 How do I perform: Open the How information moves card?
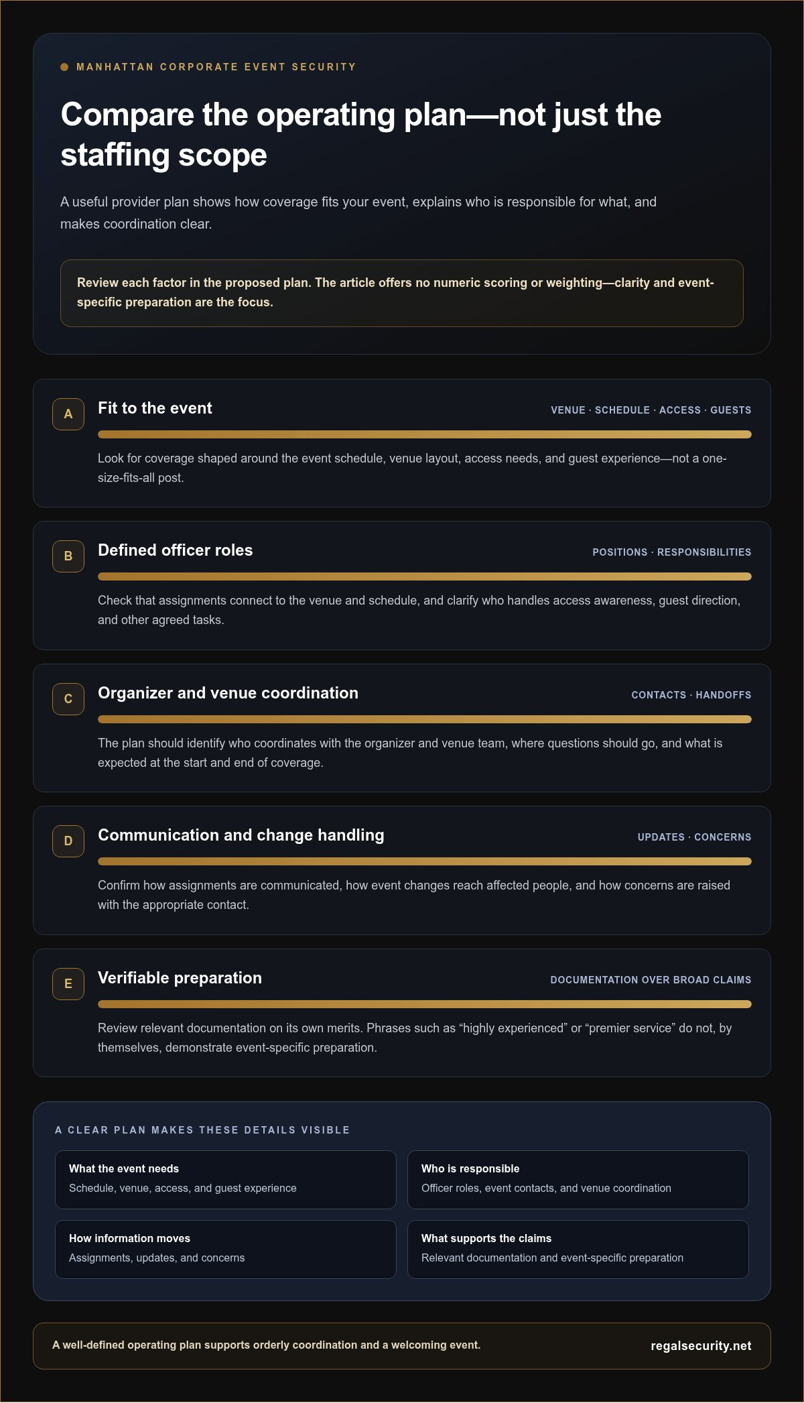[x=226, y=1249]
